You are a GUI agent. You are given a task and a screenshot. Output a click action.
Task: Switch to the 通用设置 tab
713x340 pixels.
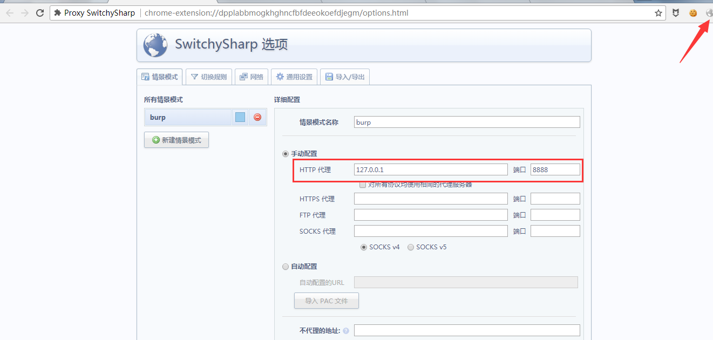(x=294, y=77)
